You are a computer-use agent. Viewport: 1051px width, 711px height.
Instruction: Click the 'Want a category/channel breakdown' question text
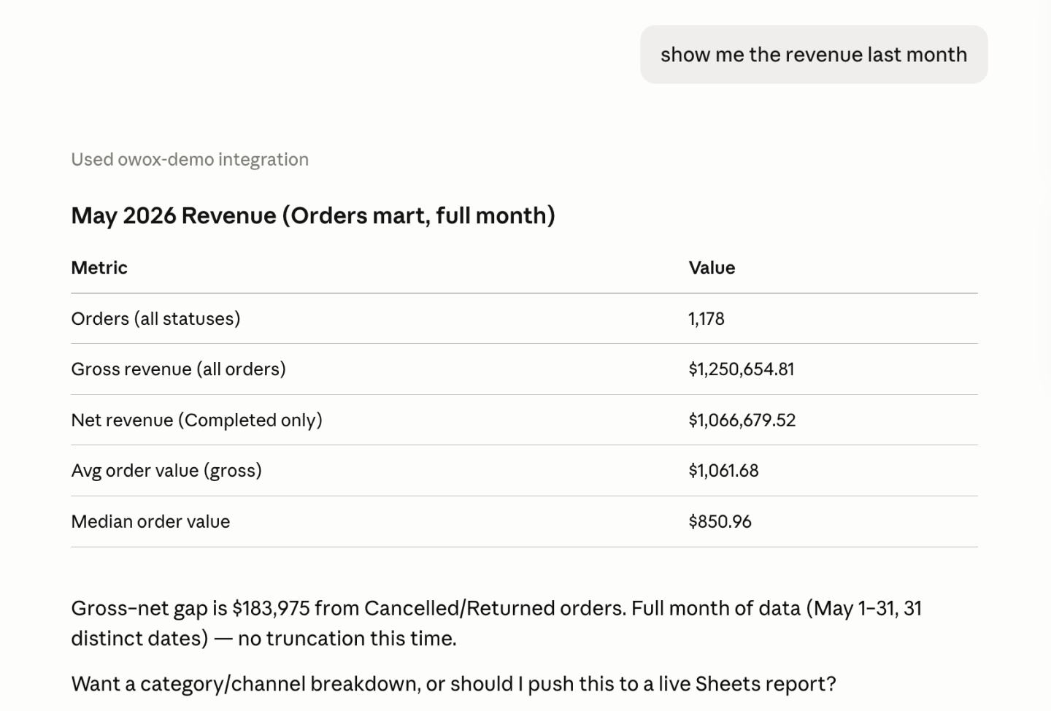(x=453, y=684)
